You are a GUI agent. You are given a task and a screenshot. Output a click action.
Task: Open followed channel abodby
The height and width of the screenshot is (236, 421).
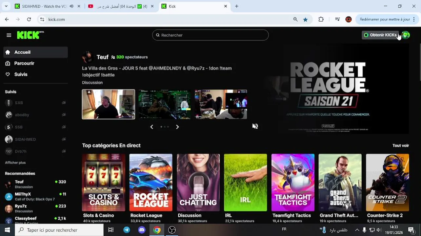click(35, 115)
